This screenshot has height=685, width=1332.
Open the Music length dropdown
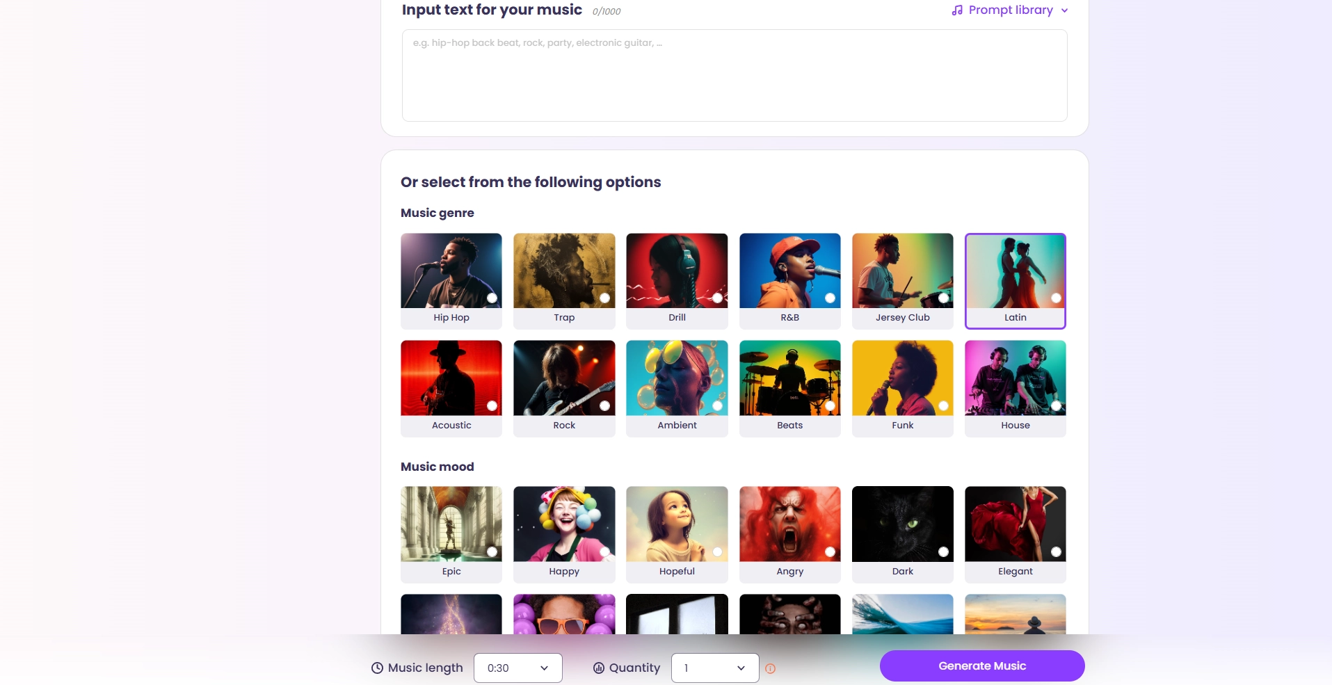point(517,668)
